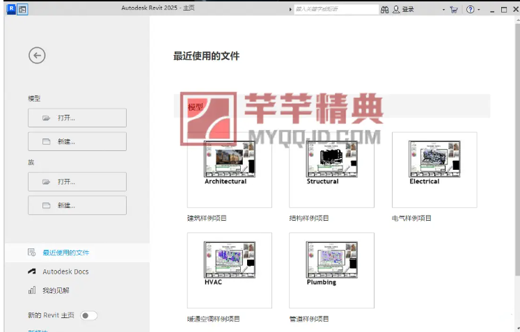Click the 建筑样例项目 label
Screen dimensions: 520x332
[207, 219]
